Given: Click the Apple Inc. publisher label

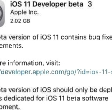Looking at the screenshot, I should (25, 12).
